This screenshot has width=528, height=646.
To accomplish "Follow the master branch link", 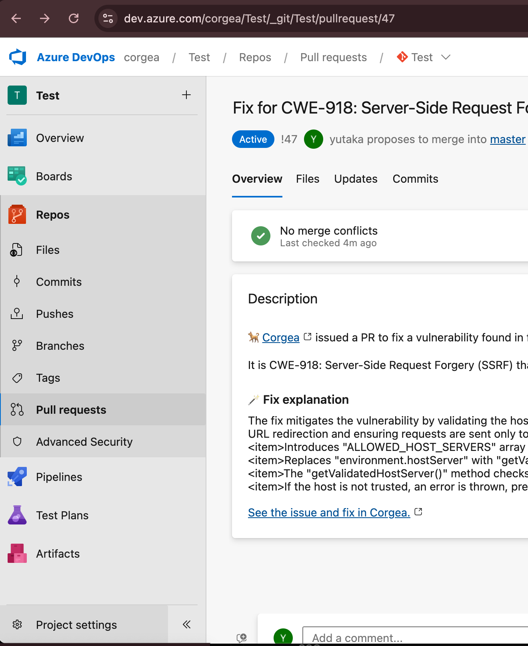I will [x=508, y=139].
